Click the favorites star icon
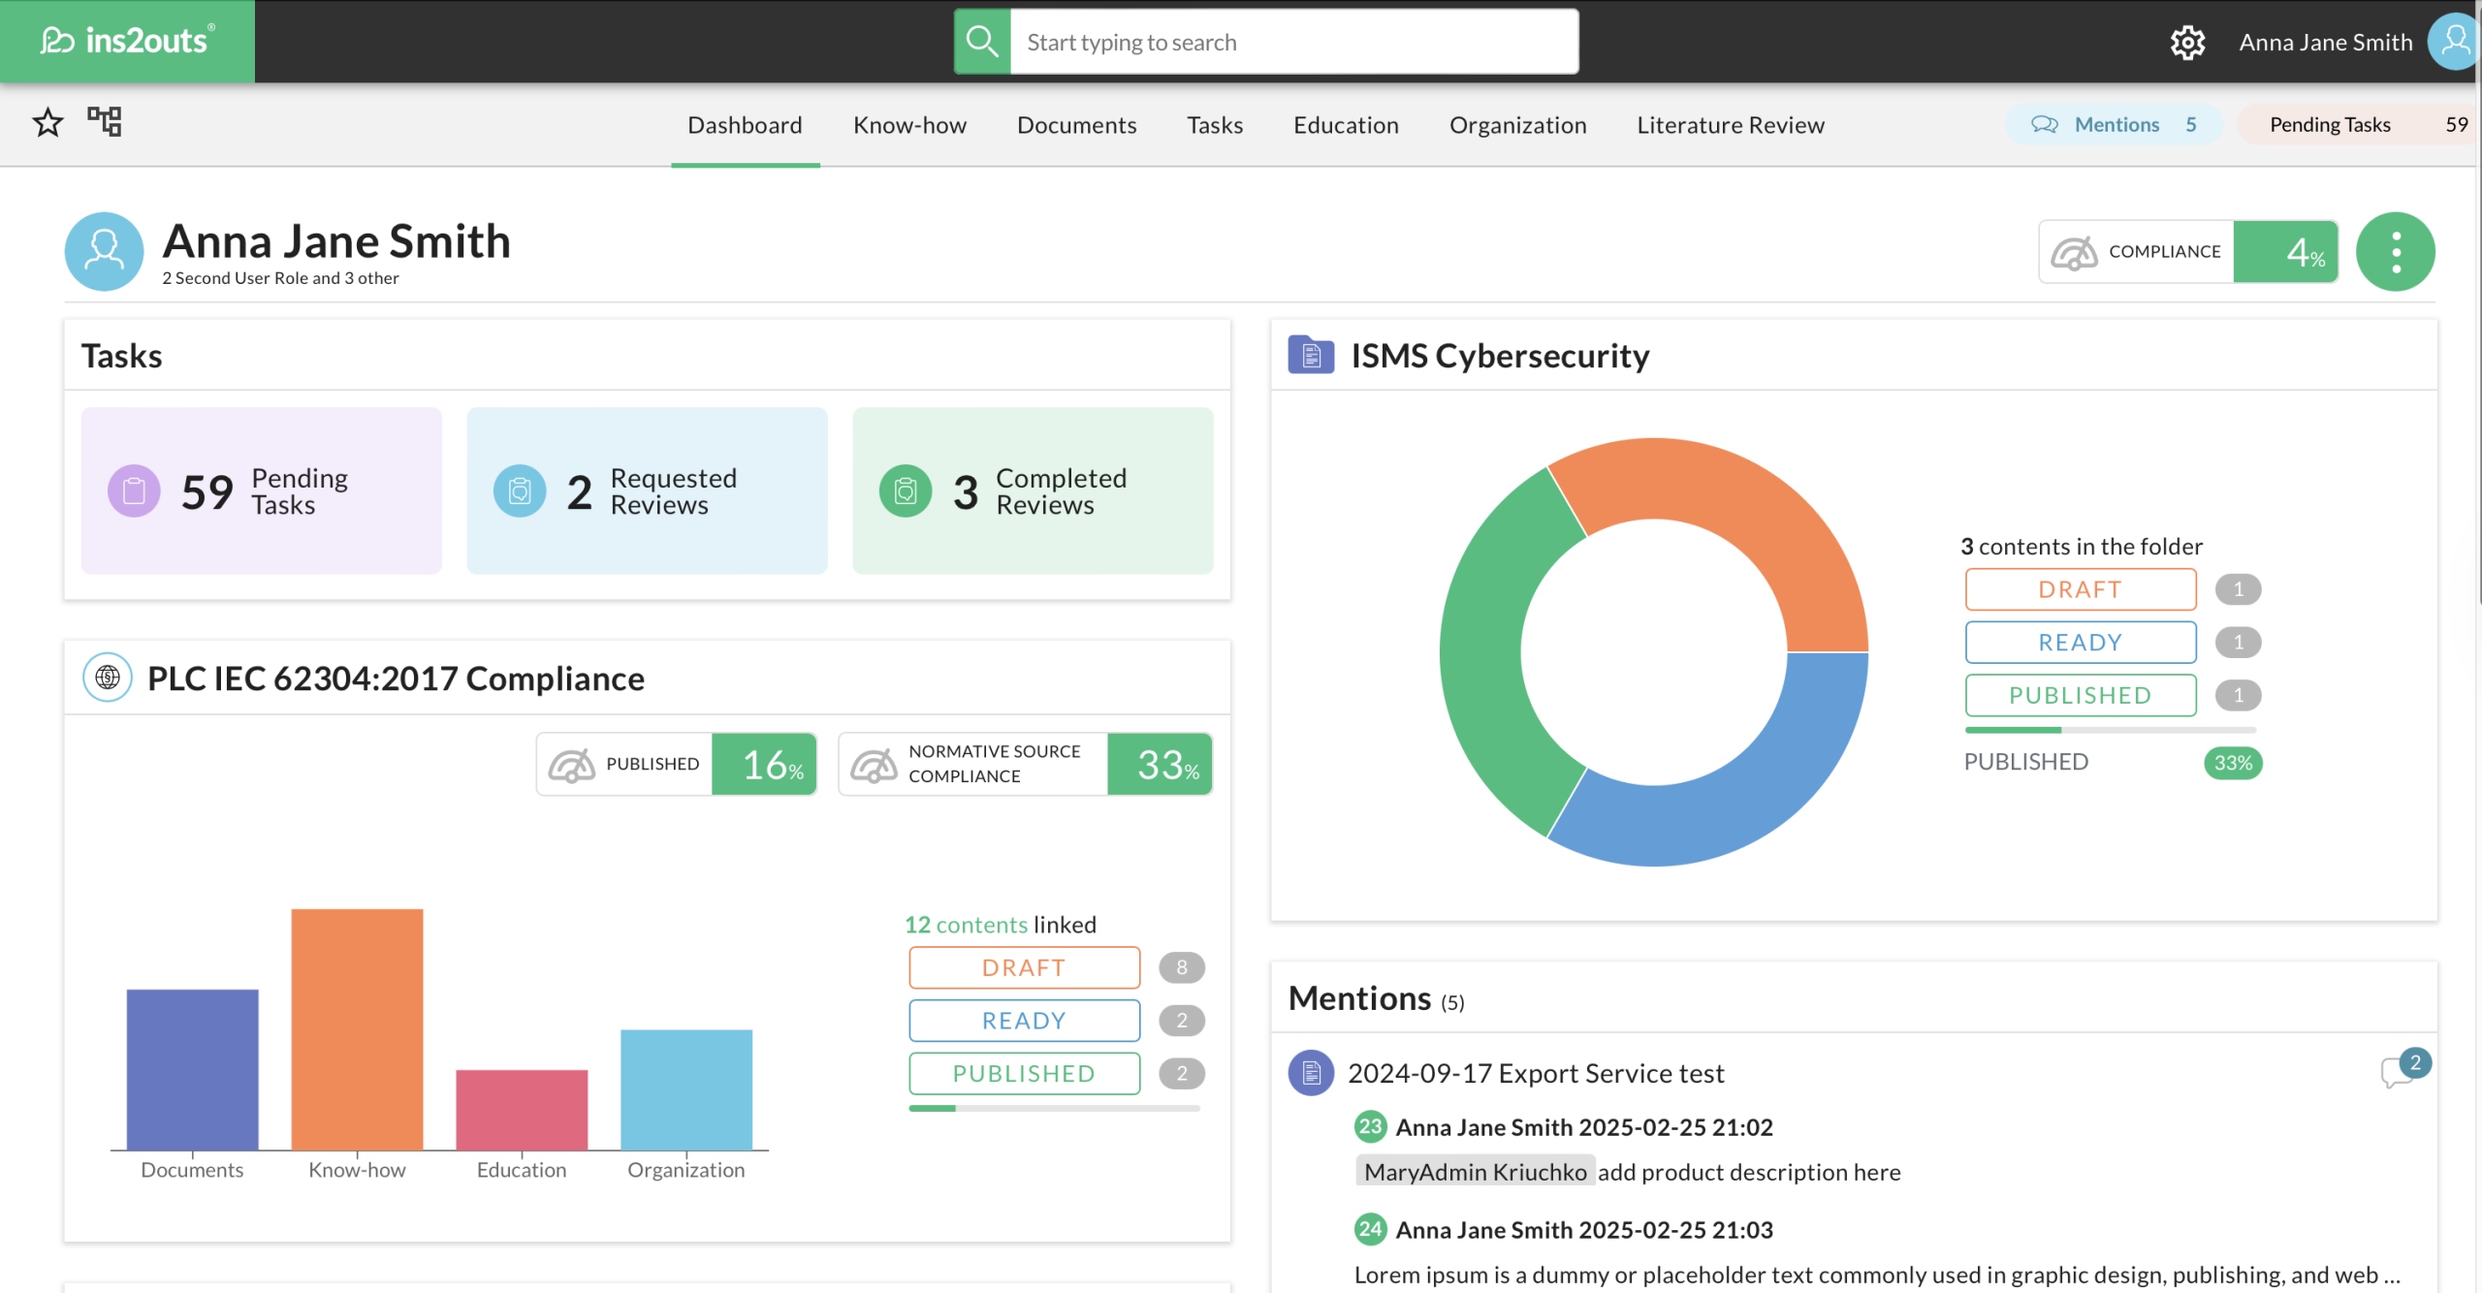2482x1293 pixels. (48, 123)
